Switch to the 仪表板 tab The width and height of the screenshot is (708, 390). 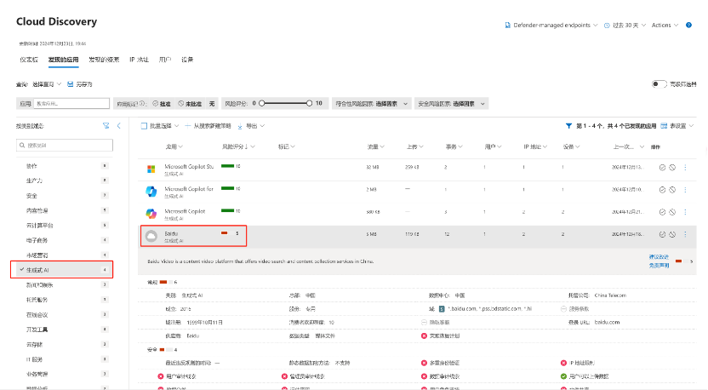pos(29,60)
